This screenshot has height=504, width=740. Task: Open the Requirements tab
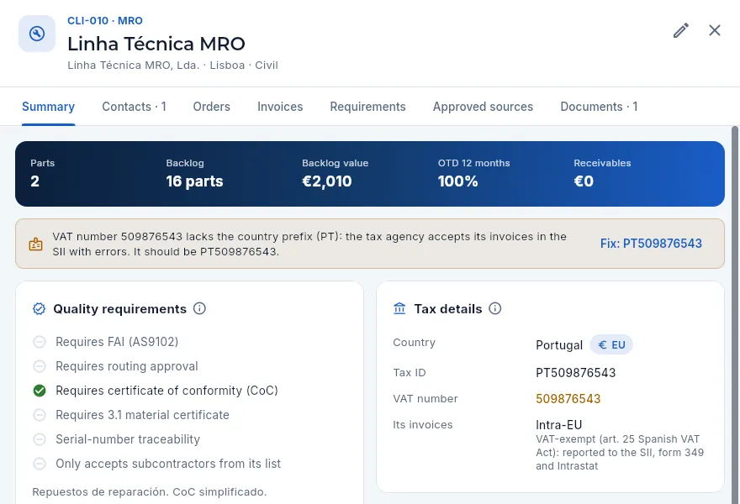367,107
